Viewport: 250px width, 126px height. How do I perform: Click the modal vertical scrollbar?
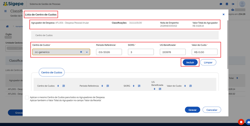(228, 45)
